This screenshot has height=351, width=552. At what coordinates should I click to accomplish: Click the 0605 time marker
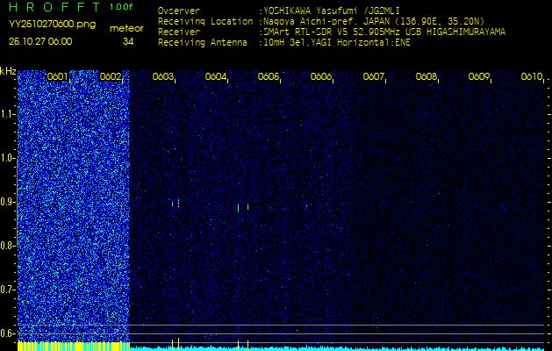click(269, 76)
